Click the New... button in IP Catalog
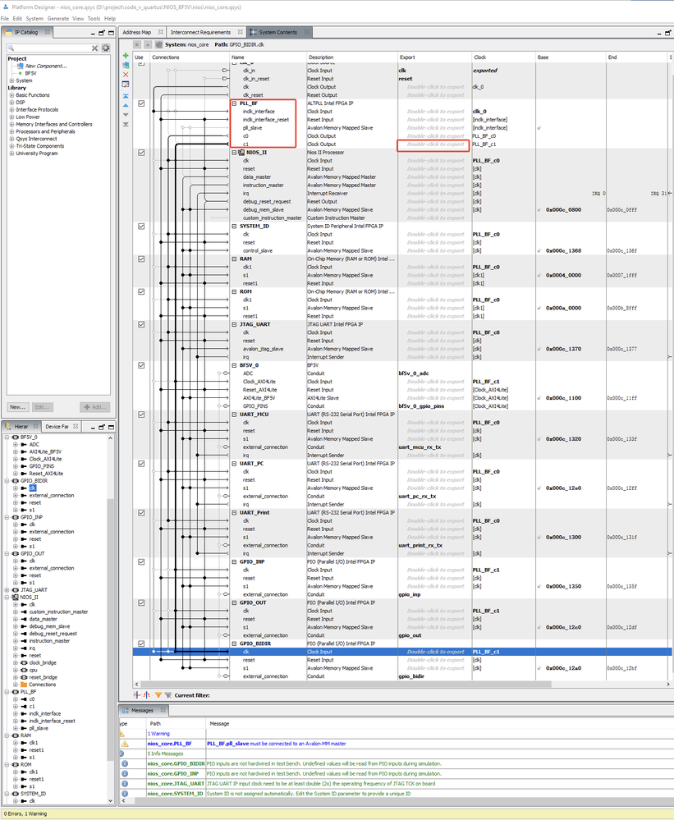 [x=17, y=407]
